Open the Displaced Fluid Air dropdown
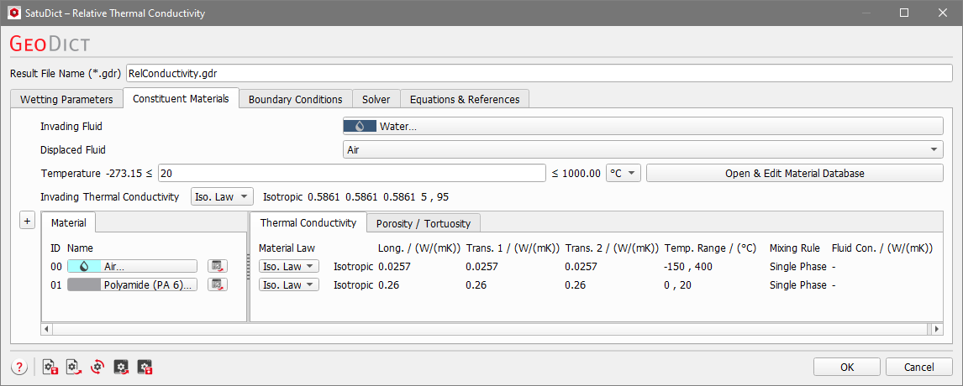This screenshot has height=386, width=963. pos(642,149)
